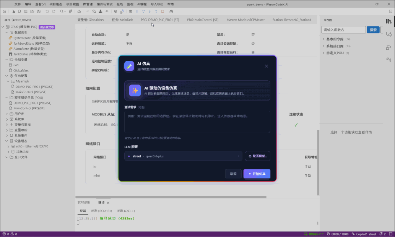This screenshot has width=395, height=237.
Task: Click the editor vertical scrollbar
Action: tap(318, 162)
